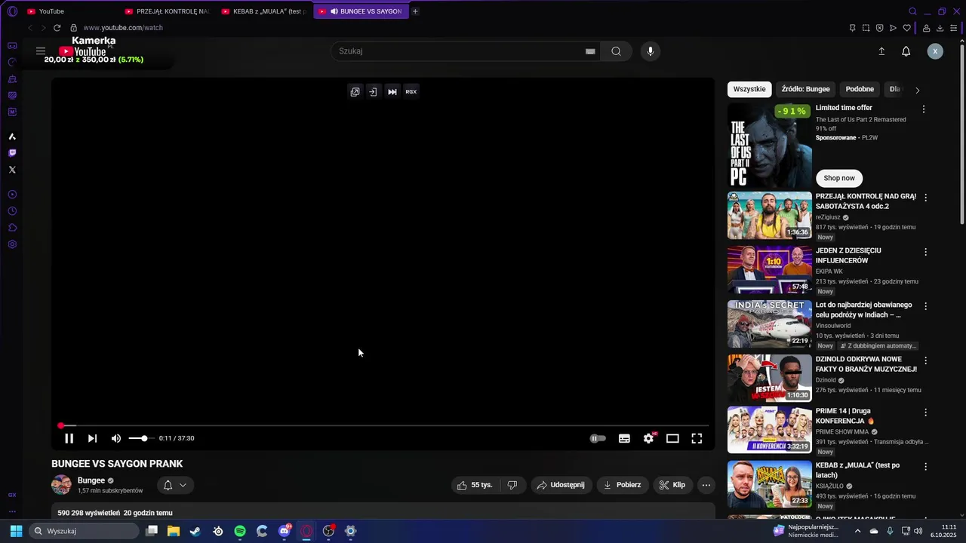Click the Pobierz download button
This screenshot has height=543, width=966.
[623, 485]
